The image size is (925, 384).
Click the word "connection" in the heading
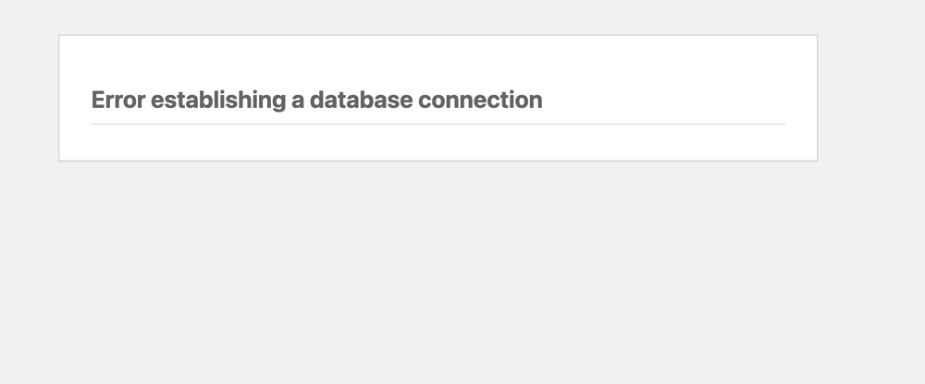coord(479,100)
